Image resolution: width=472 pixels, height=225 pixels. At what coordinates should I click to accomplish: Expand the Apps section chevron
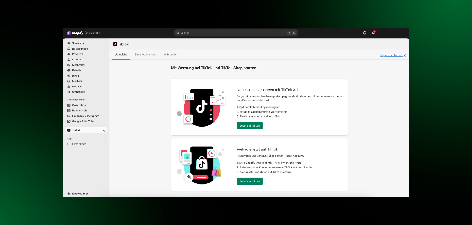click(x=105, y=139)
